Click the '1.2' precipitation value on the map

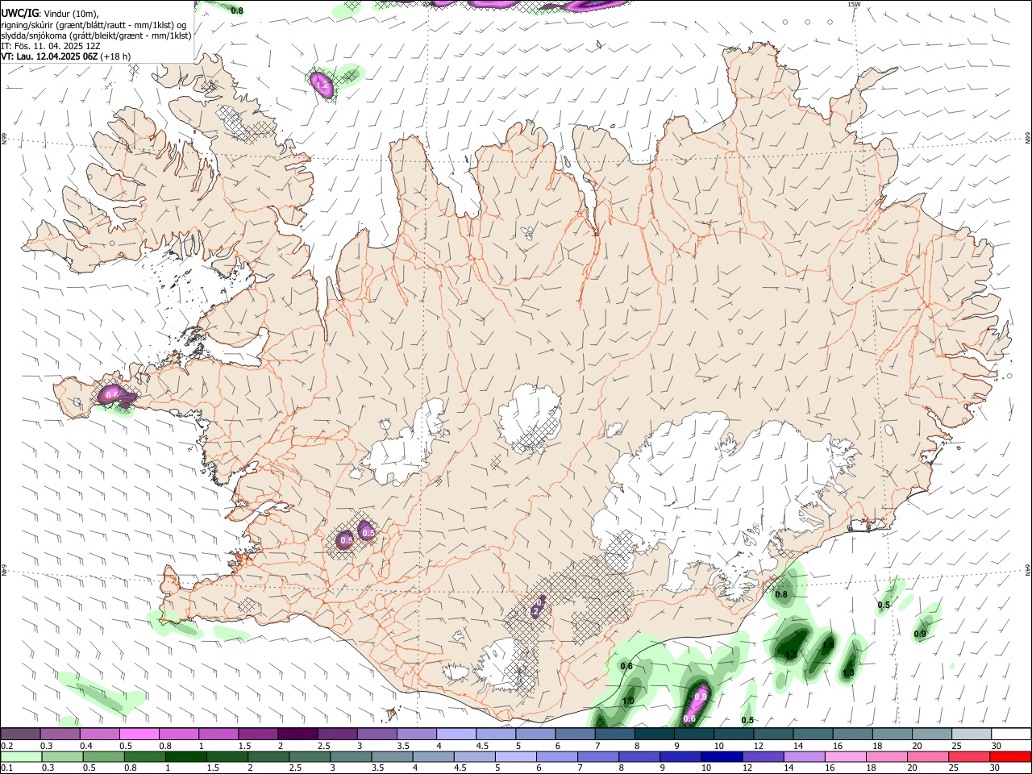322,85
